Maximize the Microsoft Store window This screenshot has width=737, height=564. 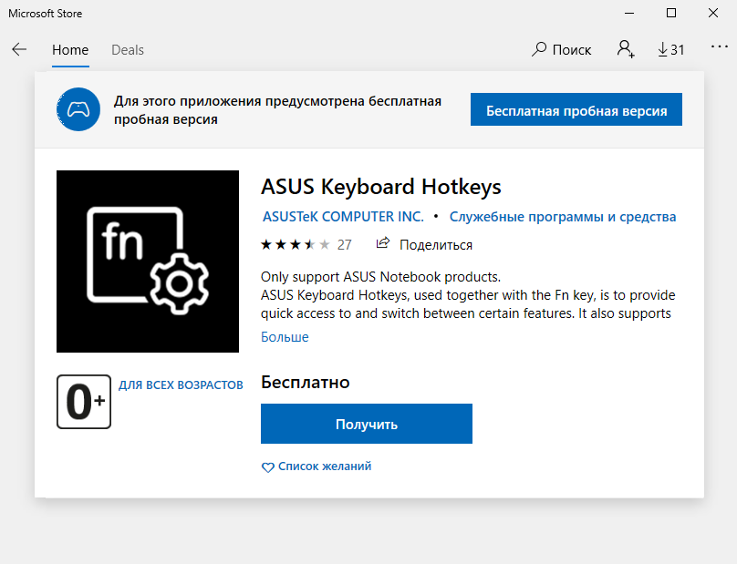pyautogui.click(x=671, y=13)
